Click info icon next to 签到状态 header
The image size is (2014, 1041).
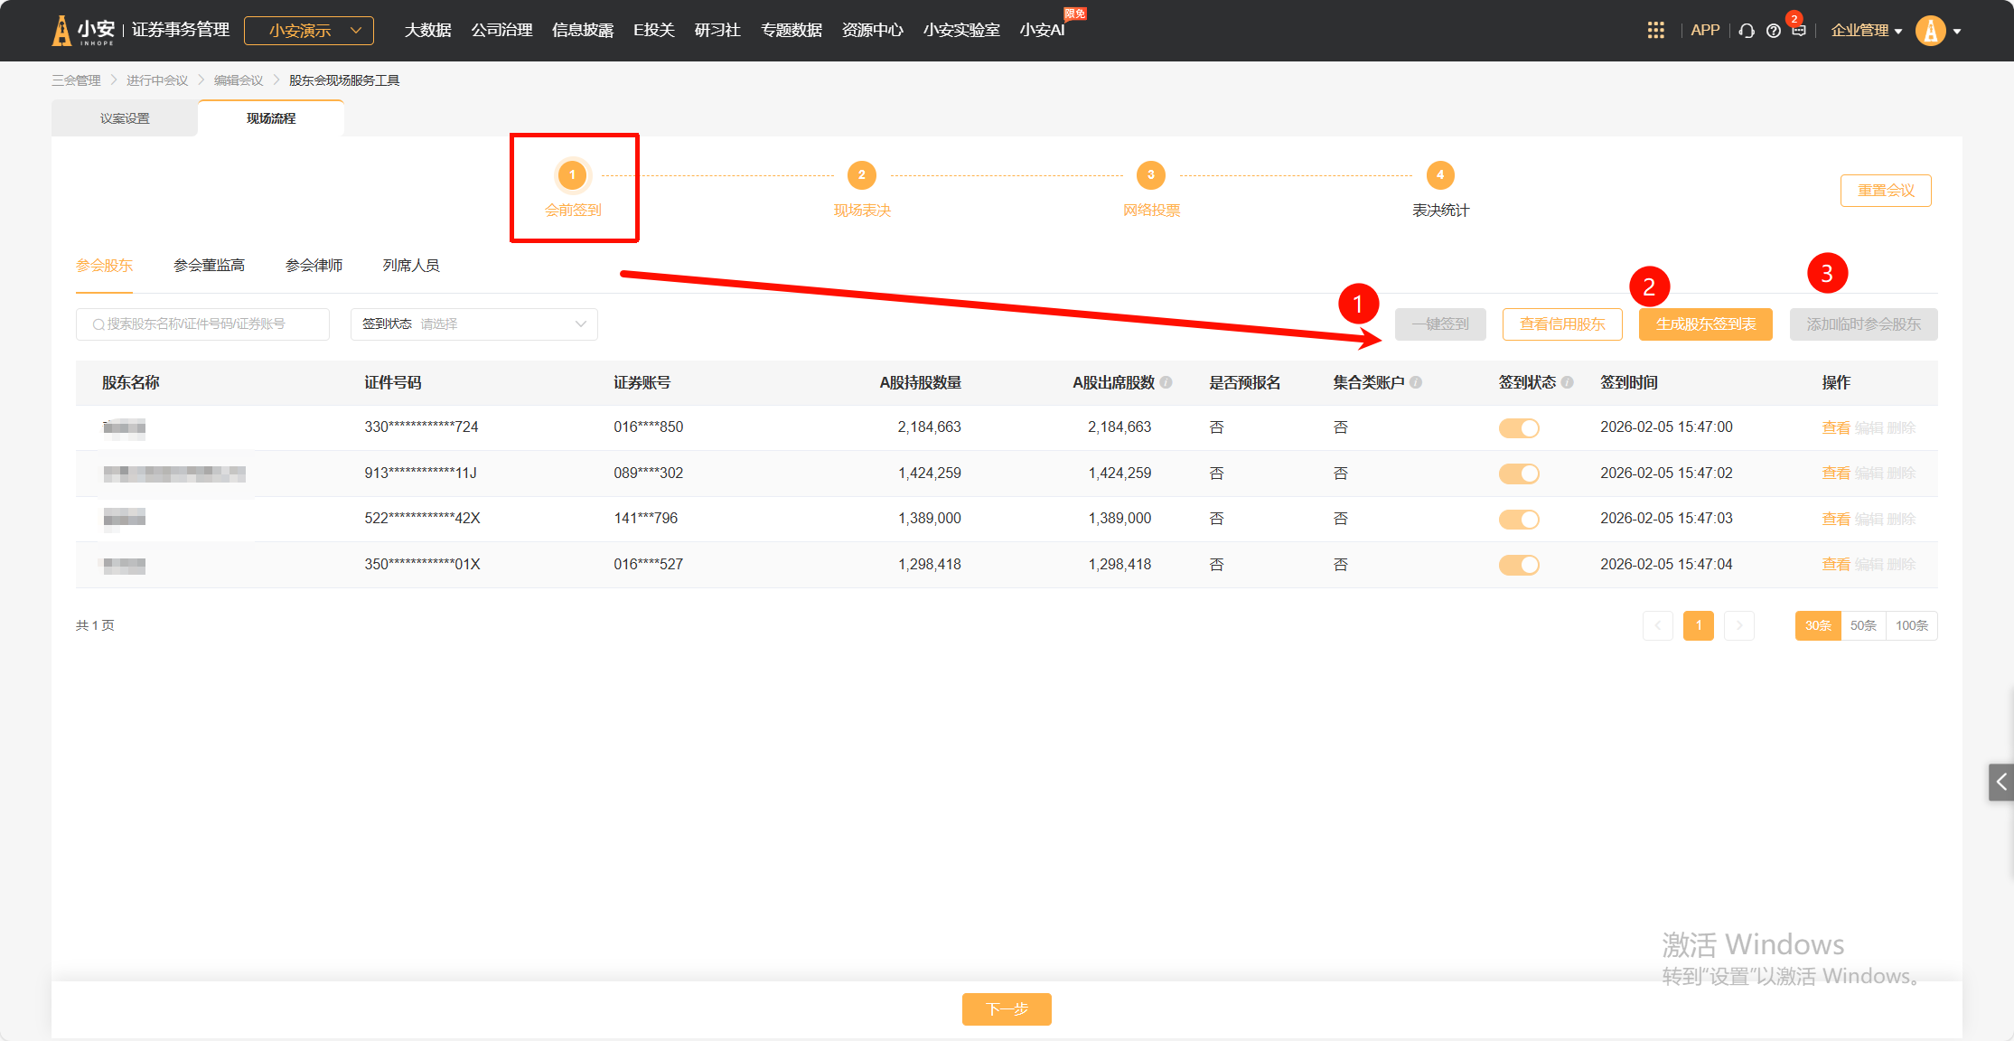(1568, 382)
